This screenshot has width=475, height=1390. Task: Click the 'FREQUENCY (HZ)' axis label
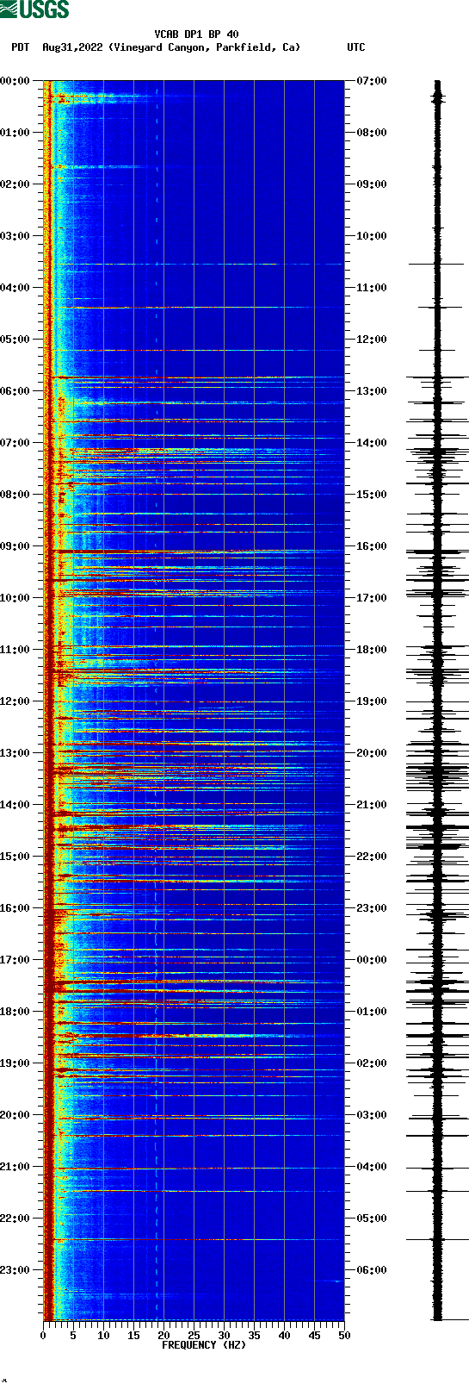pos(204,1345)
